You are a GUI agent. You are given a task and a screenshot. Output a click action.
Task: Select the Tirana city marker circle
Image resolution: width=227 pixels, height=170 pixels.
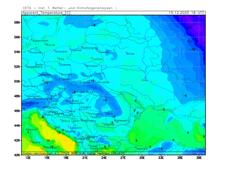click(x=77, y=145)
